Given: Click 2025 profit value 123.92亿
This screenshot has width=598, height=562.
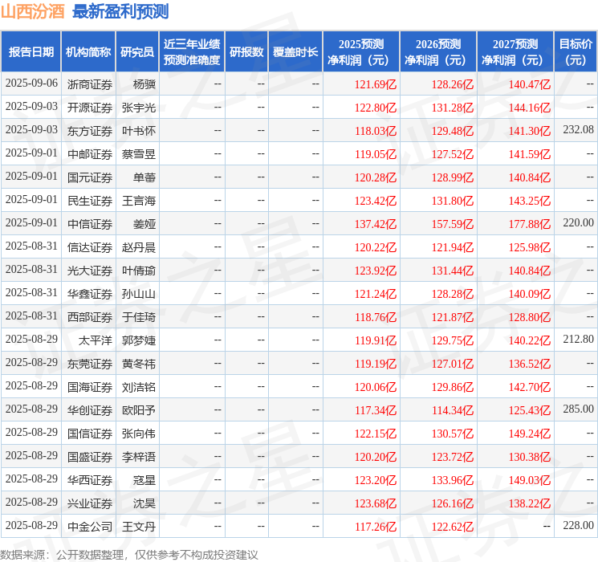Looking at the screenshot, I should [x=376, y=271].
